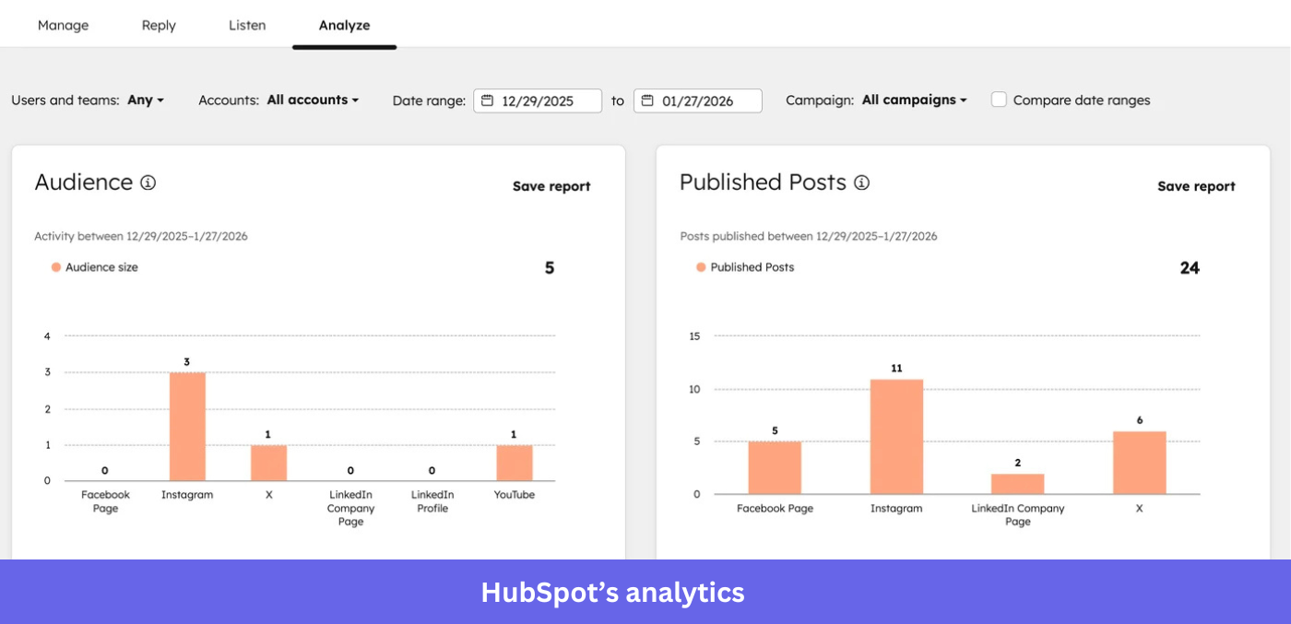Save the Audience report
The height and width of the screenshot is (624, 1291).
point(551,186)
